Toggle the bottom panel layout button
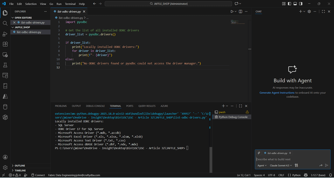Image resolution: width=334 pixels, height=178 pixels. (295, 4)
